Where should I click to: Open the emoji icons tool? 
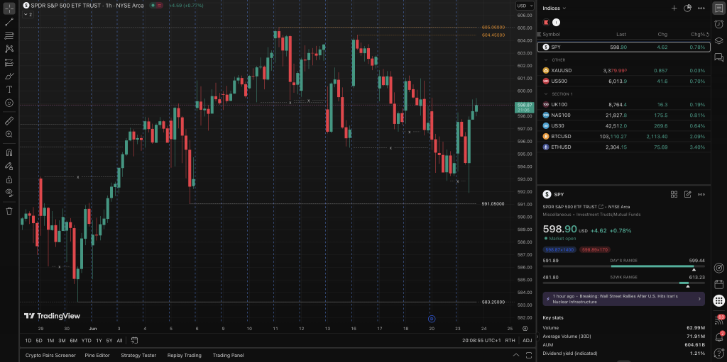tap(9, 103)
